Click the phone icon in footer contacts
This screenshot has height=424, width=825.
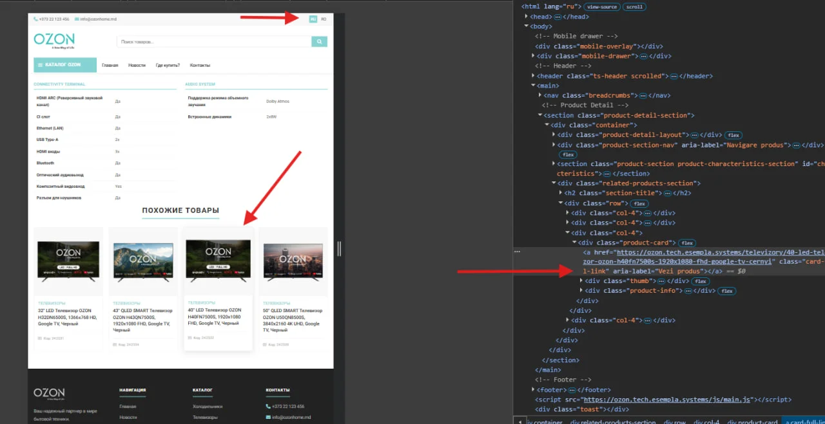(x=268, y=407)
